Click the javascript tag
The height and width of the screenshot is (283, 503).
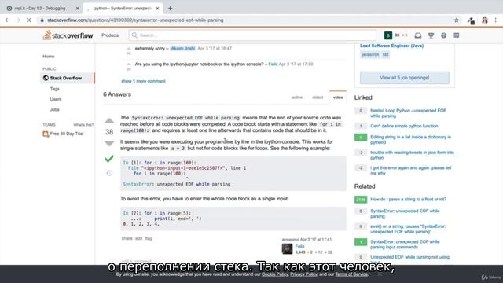click(370, 54)
